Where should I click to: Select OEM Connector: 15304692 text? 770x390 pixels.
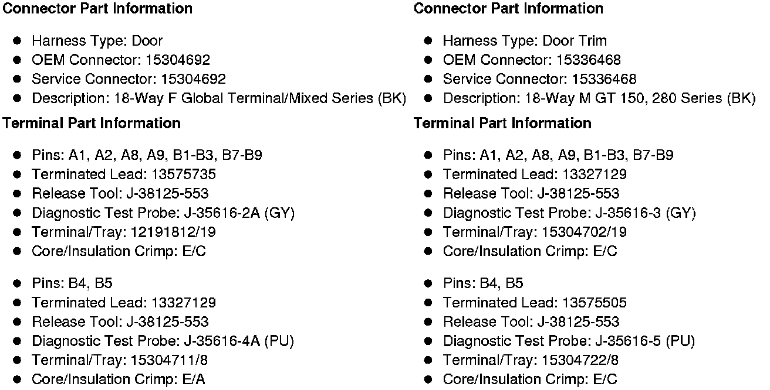point(120,60)
